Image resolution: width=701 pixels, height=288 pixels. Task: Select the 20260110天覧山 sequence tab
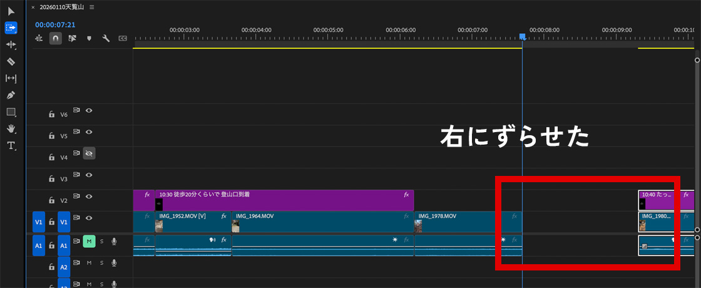click(63, 7)
